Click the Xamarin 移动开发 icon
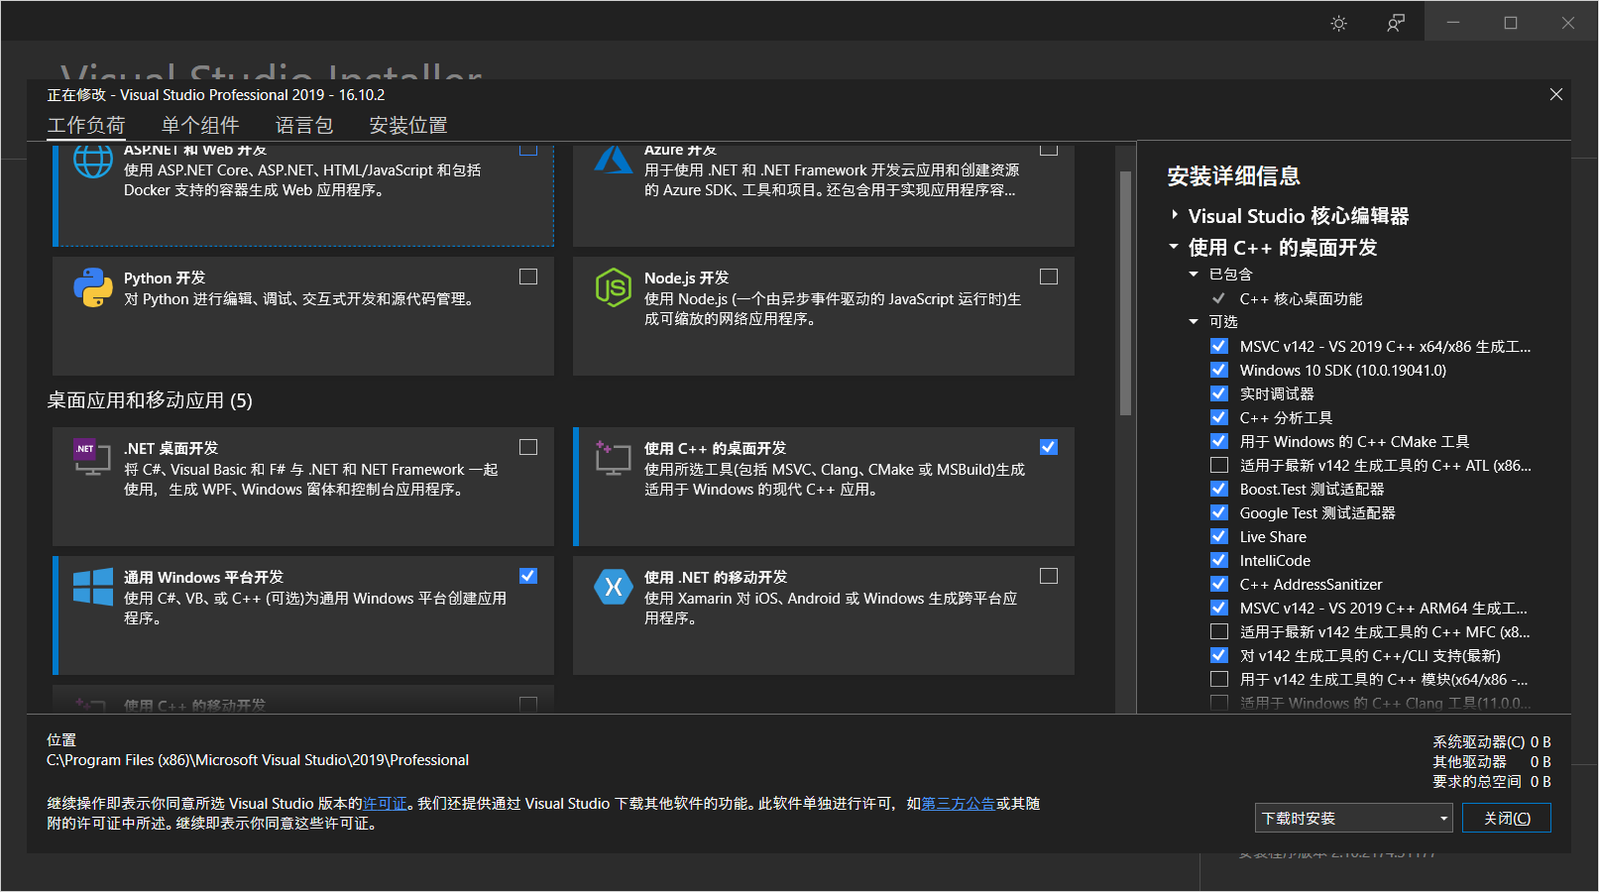Screen dimensions: 1599x892 (614, 587)
